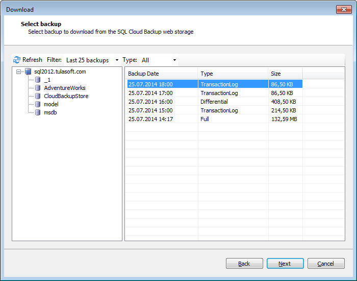
Task: Click the Full type cell
Action: tap(205, 119)
